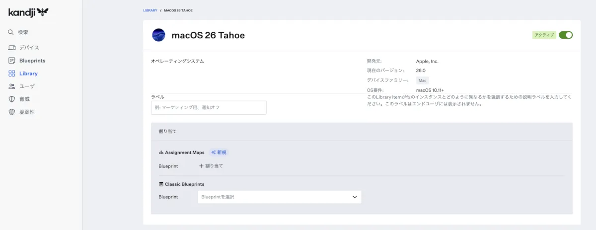Click the MACOS 26 TAHOE breadcrumb text
The image size is (596, 230).
[178, 10]
